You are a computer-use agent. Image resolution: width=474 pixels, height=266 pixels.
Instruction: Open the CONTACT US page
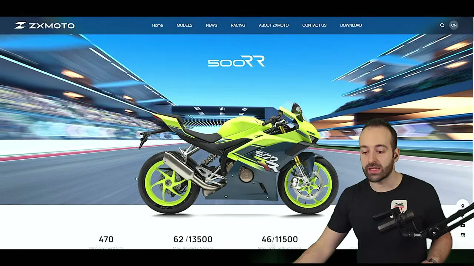(x=314, y=25)
